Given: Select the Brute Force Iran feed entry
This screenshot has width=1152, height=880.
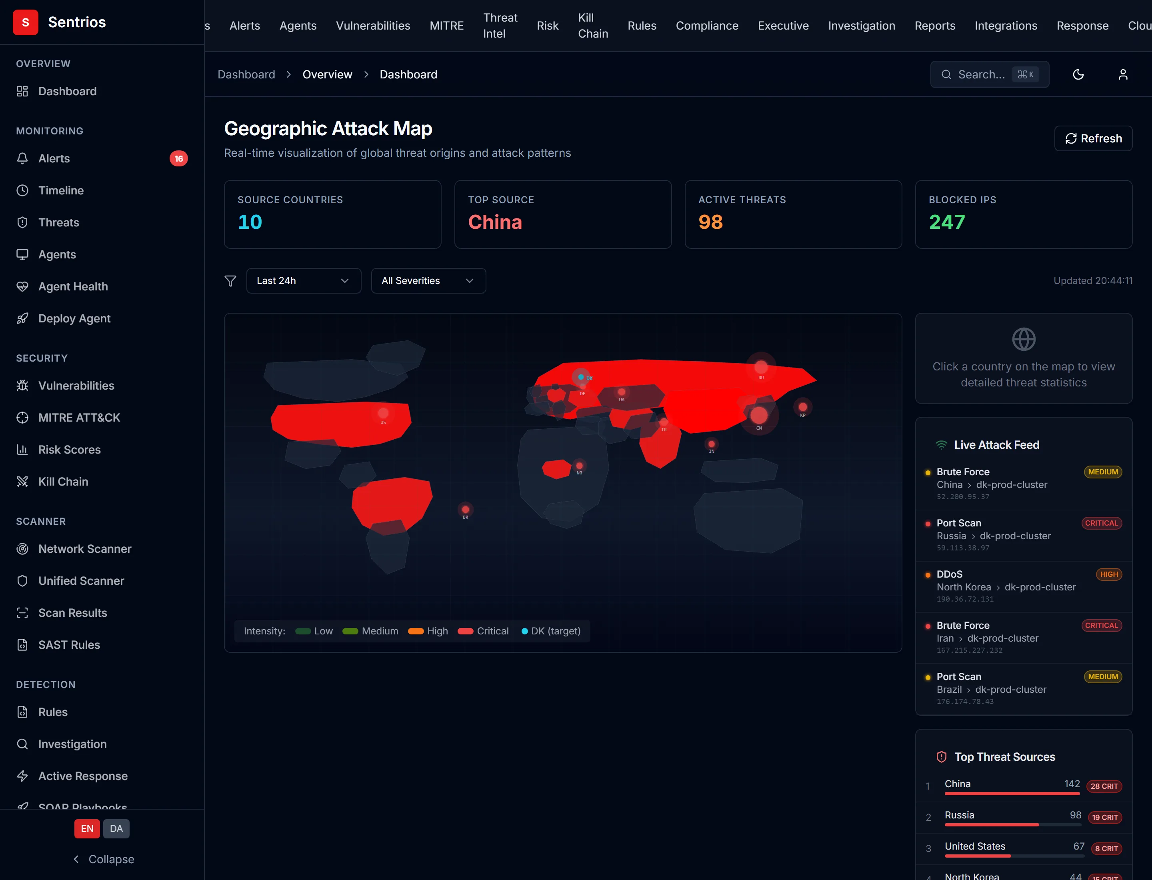Looking at the screenshot, I should coord(1024,638).
